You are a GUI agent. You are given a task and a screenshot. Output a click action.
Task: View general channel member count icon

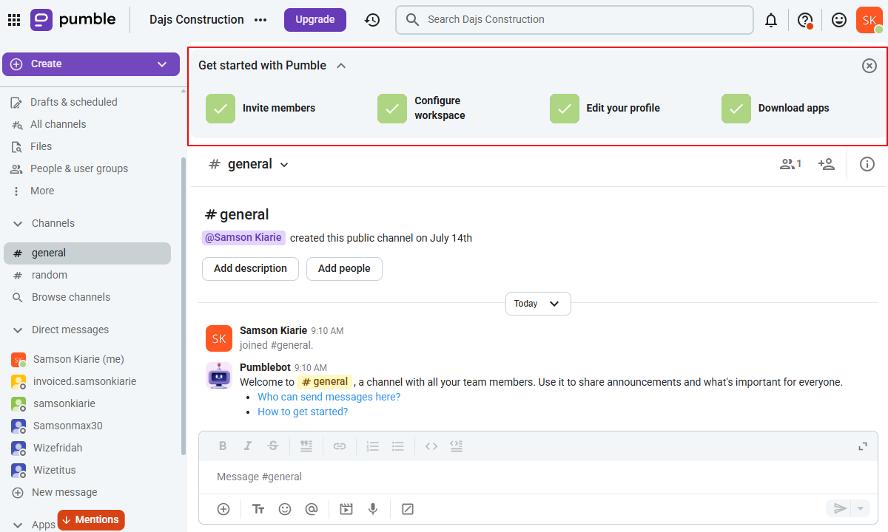[x=790, y=164]
